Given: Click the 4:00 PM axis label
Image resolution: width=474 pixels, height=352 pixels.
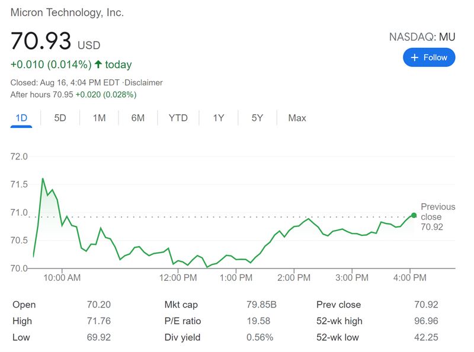Looking at the screenshot, I should [x=410, y=277].
